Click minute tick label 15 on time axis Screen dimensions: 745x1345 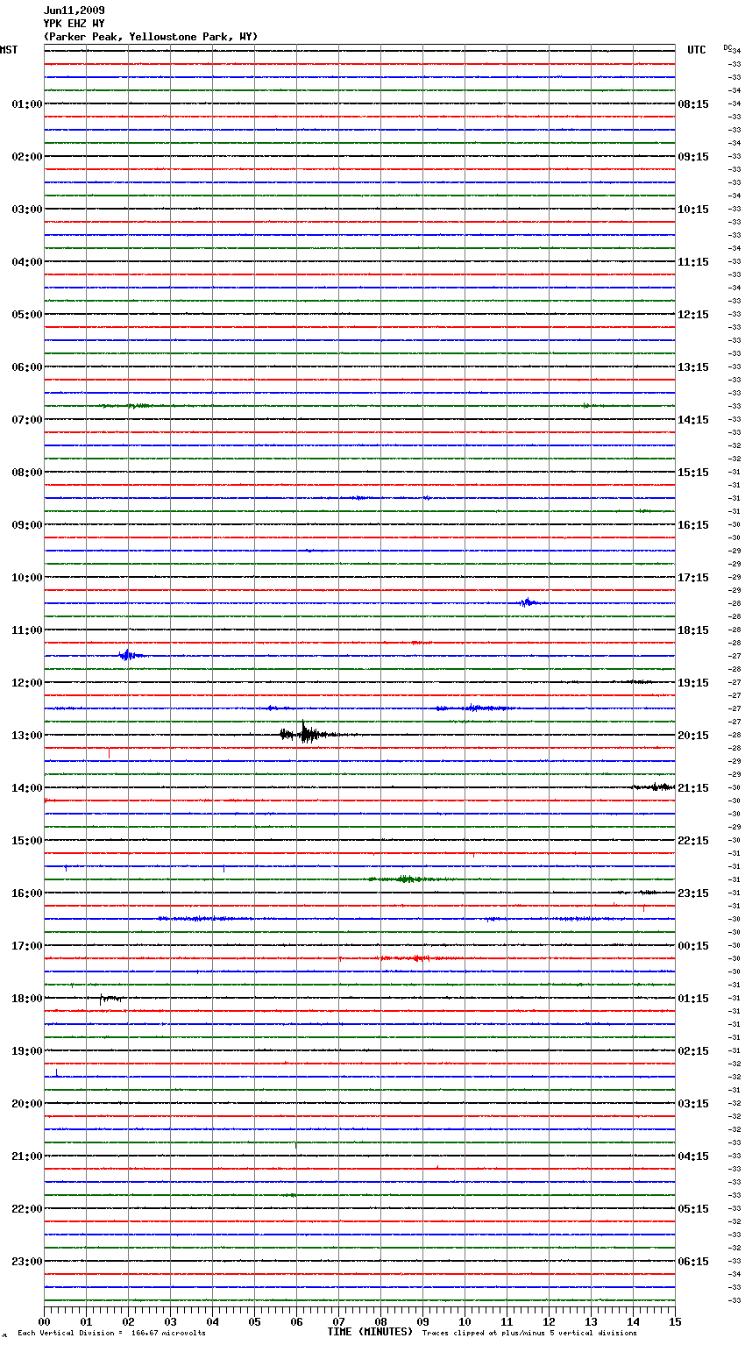coord(675,1321)
